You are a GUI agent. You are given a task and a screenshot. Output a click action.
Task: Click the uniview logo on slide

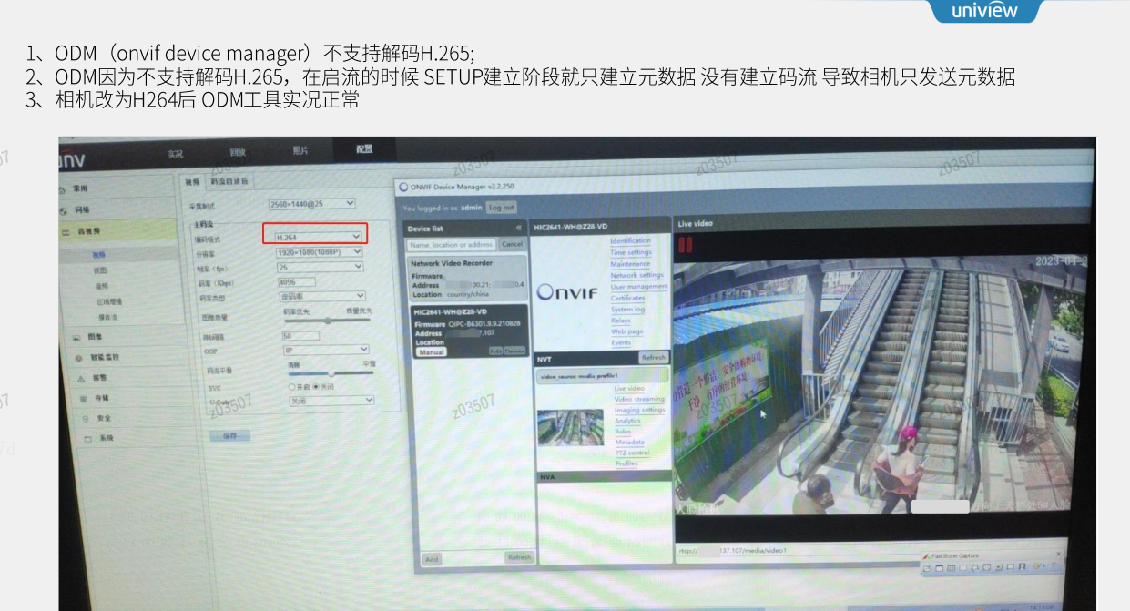984,11
